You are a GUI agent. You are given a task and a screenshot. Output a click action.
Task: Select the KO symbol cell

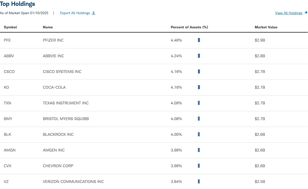6,87
